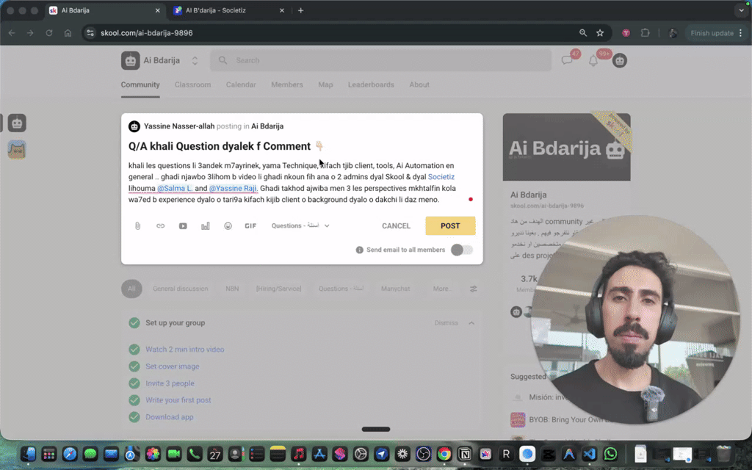This screenshot has height=470, width=752.
Task: Click the Societiz link in post body
Action: tap(441, 177)
